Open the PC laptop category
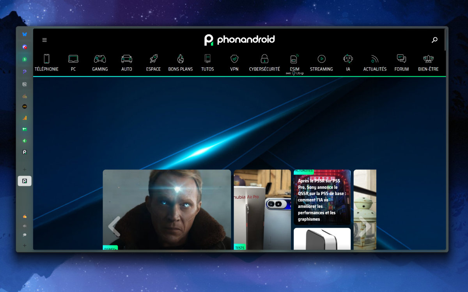The width and height of the screenshot is (468, 292). 73,63
